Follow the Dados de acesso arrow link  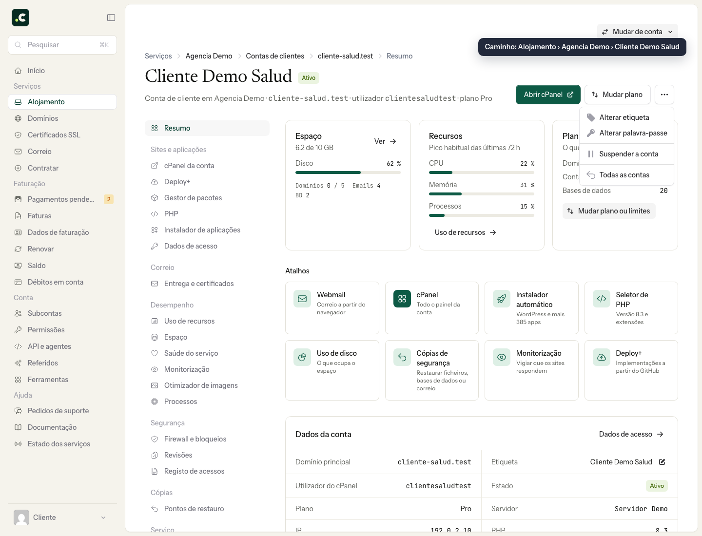pyautogui.click(x=631, y=434)
